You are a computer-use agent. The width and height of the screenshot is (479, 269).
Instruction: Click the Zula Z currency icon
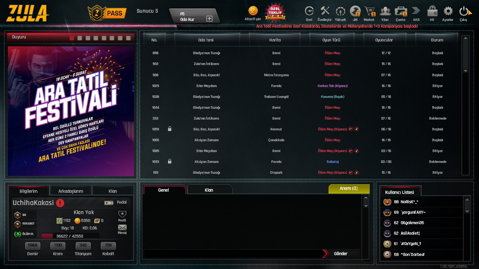[x=59, y=220]
